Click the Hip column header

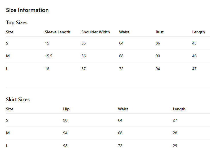[66, 109]
